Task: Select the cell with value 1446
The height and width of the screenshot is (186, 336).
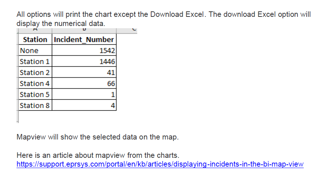Action: (x=84, y=62)
